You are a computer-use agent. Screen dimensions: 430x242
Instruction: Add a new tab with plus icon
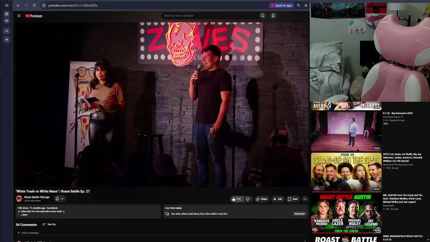6,40
